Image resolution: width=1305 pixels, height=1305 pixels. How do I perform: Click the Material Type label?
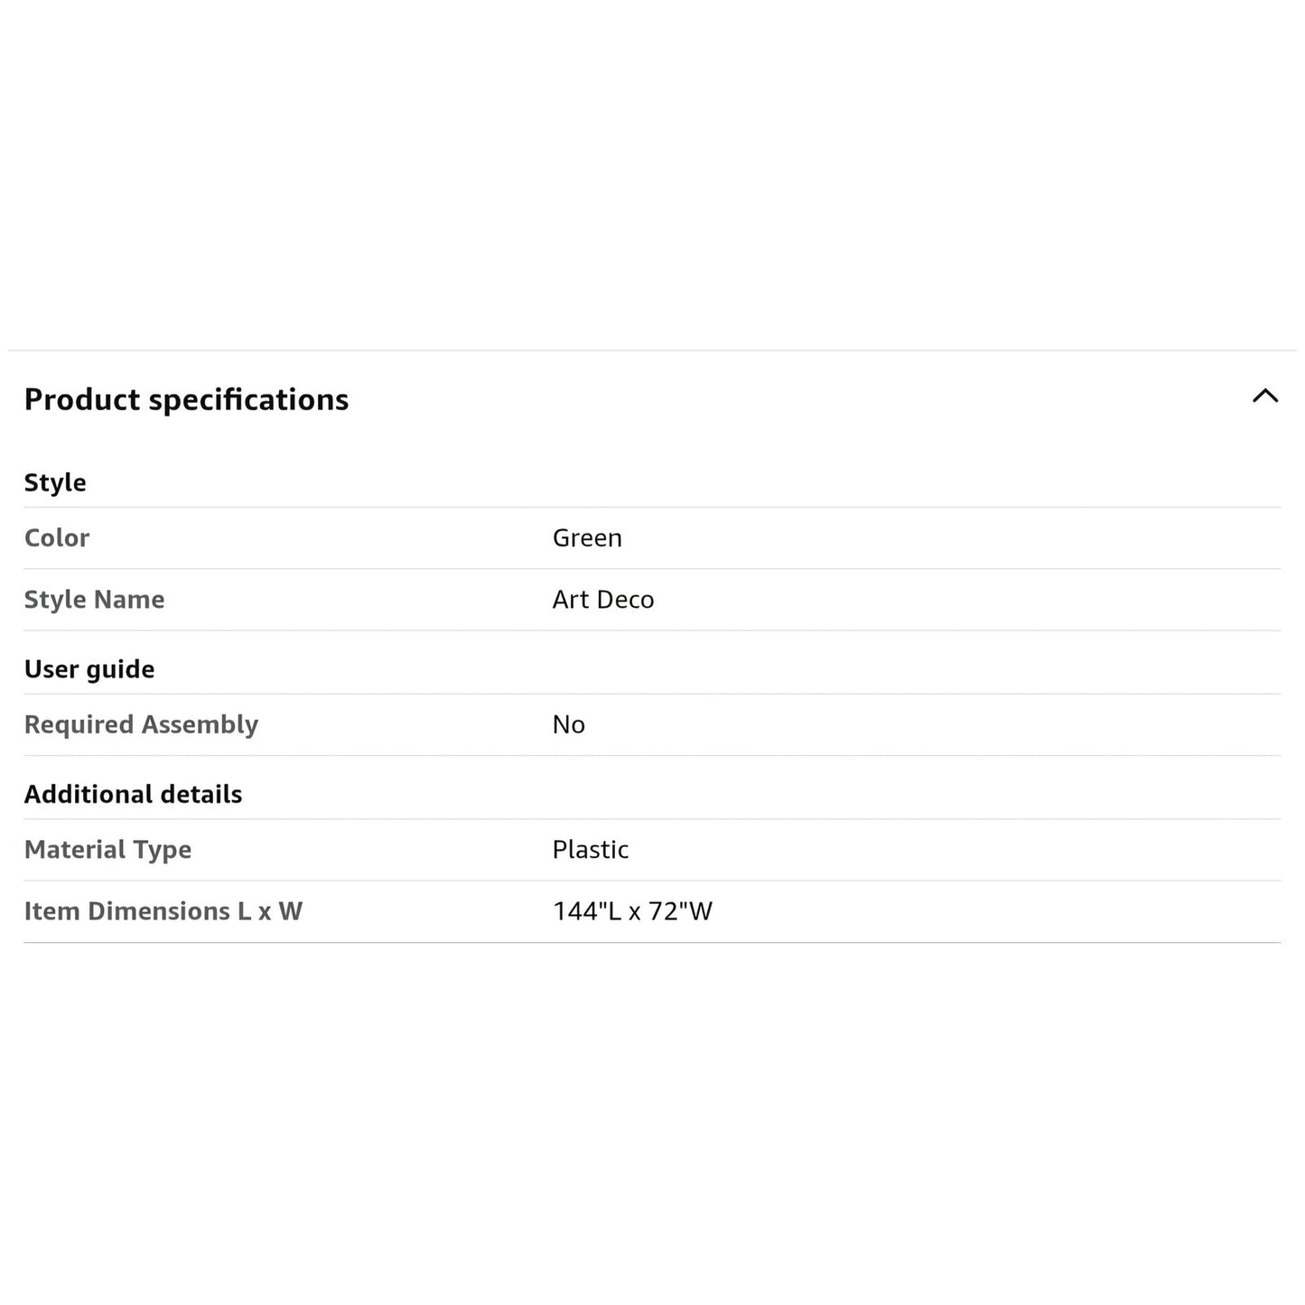point(107,850)
